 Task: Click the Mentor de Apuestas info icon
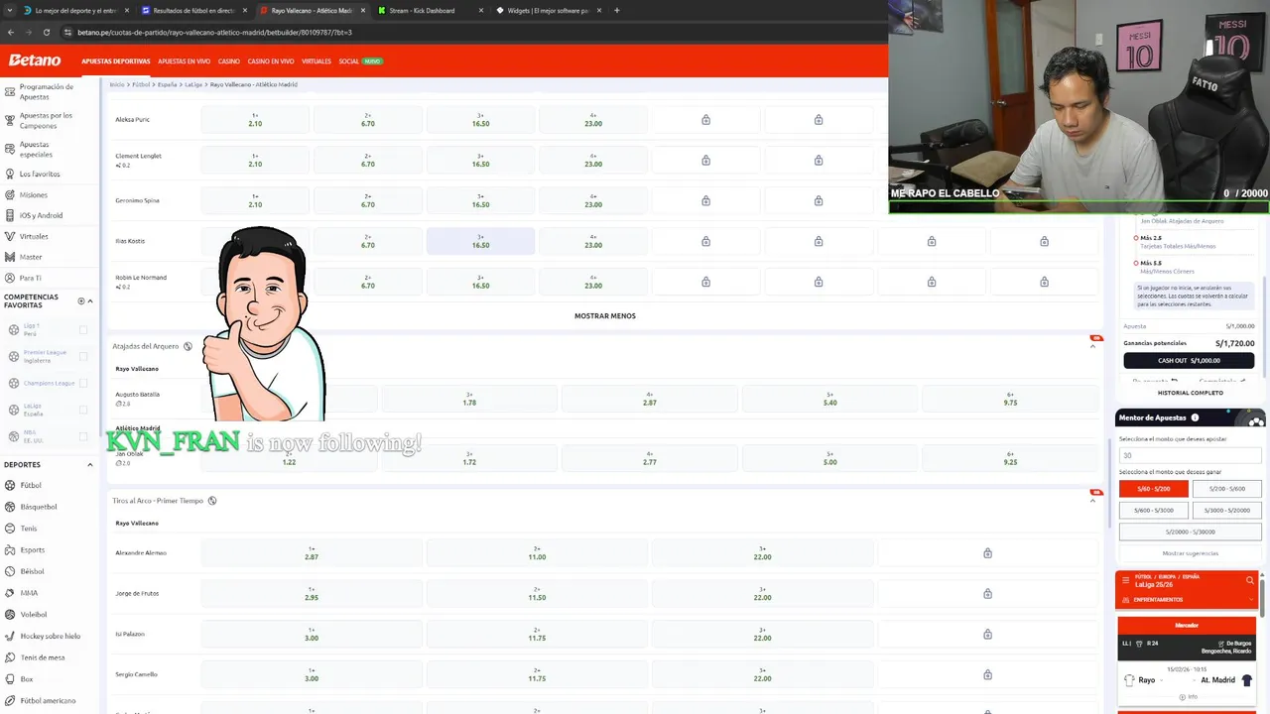pos(1195,417)
